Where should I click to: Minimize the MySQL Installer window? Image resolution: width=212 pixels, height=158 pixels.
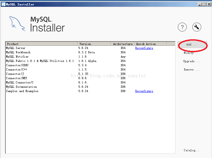200,4
